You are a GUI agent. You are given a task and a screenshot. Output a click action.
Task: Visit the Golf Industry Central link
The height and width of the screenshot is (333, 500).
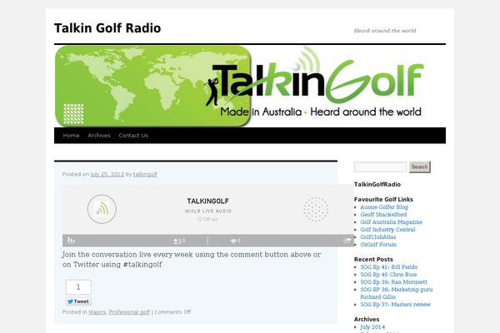[387, 230]
